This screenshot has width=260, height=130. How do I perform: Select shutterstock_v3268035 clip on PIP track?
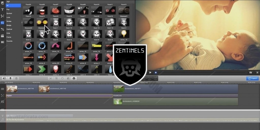click(175, 102)
